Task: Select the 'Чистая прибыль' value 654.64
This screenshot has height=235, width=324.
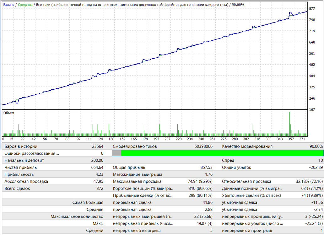Action: click(x=97, y=167)
